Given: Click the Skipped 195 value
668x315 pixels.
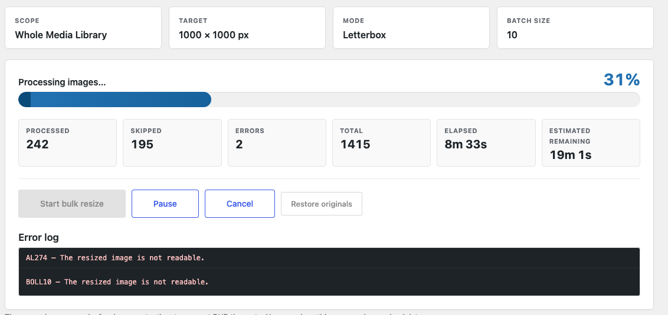Looking at the screenshot, I should (142, 144).
